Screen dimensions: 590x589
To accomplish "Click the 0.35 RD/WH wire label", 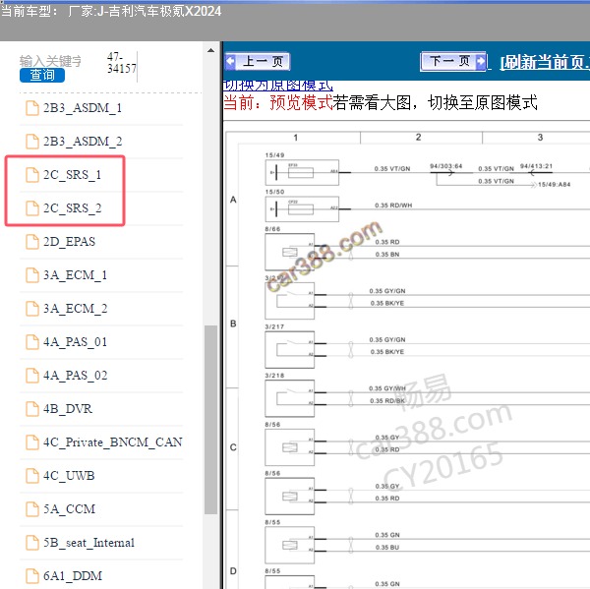I will 393,206.
